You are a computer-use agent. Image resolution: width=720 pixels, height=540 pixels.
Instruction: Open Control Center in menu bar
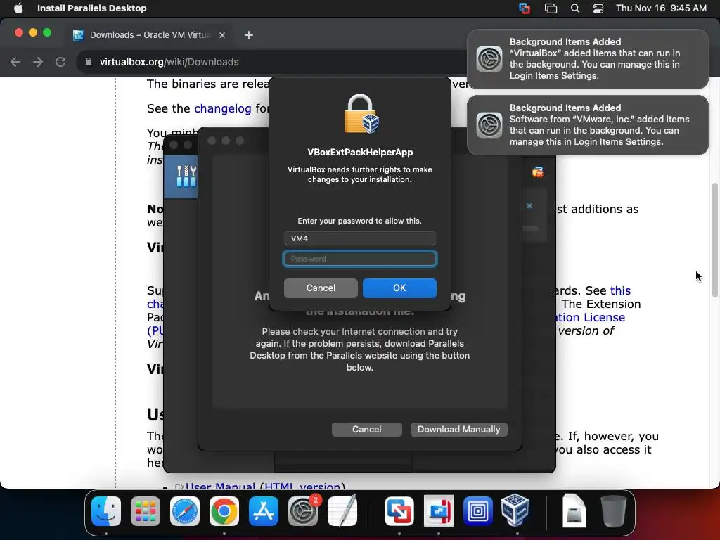598,8
